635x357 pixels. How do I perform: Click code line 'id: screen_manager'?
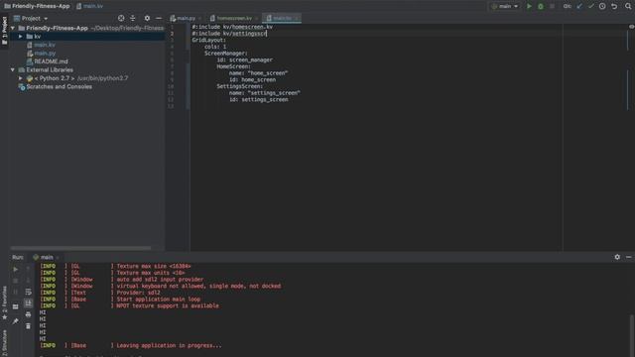[245, 59]
